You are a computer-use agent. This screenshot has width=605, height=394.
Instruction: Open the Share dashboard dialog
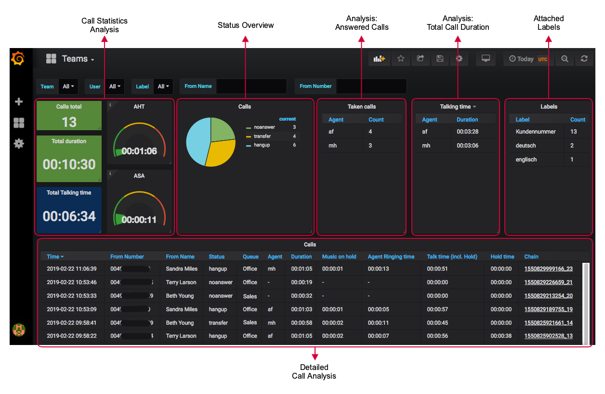tap(420, 59)
